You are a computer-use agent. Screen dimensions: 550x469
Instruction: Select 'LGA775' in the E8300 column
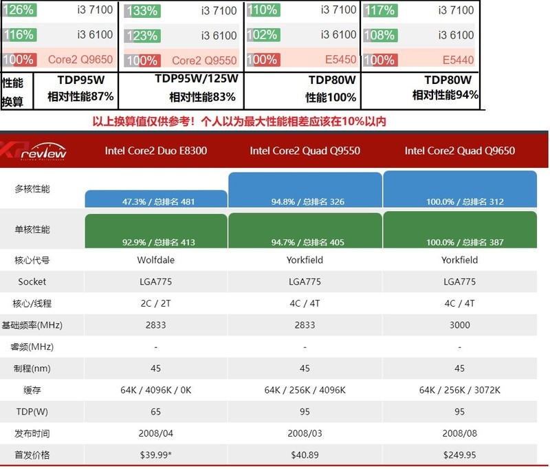tap(156, 282)
